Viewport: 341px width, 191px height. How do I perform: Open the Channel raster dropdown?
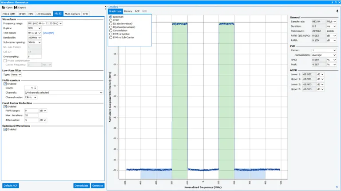coord(31,97)
